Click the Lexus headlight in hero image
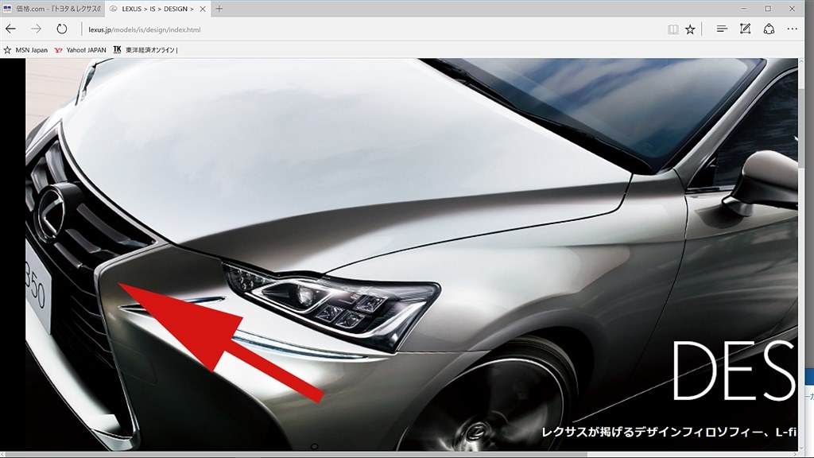 pyautogui.click(x=332, y=303)
